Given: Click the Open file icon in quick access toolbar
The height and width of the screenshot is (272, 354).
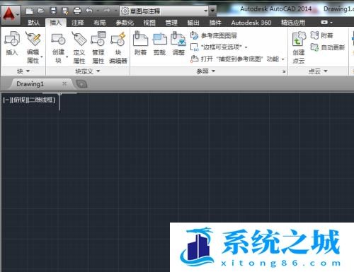Looking at the screenshot, I should [x=41, y=11].
